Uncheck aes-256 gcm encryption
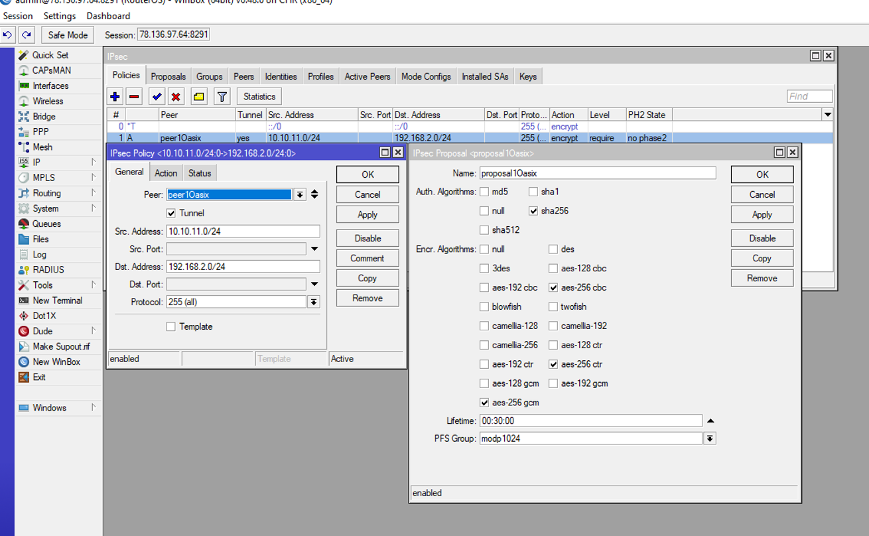Viewport: 869px width, 536px height. (x=484, y=403)
